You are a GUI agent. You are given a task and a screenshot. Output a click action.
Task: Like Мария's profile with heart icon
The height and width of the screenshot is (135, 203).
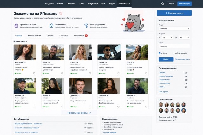point(62,107)
